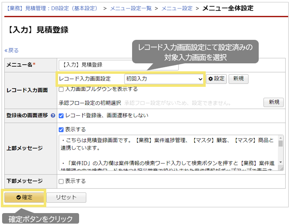Screen dimensions: 289x224
Task: Click the メニュー全体設定 breadcrumb title
Action: 228,8
